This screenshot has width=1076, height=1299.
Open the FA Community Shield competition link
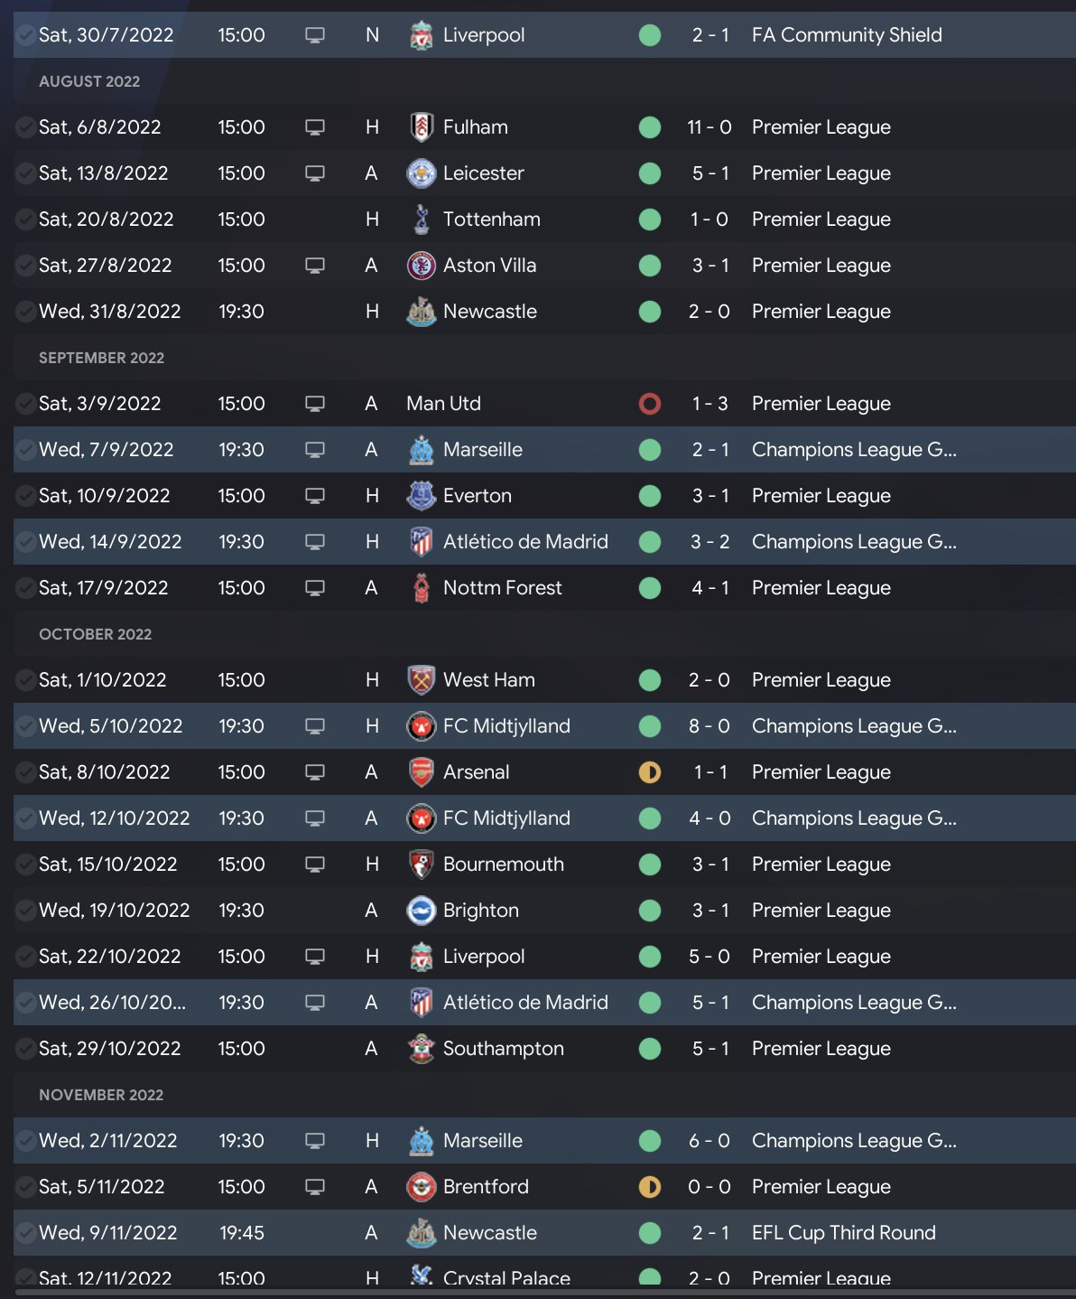click(x=847, y=35)
